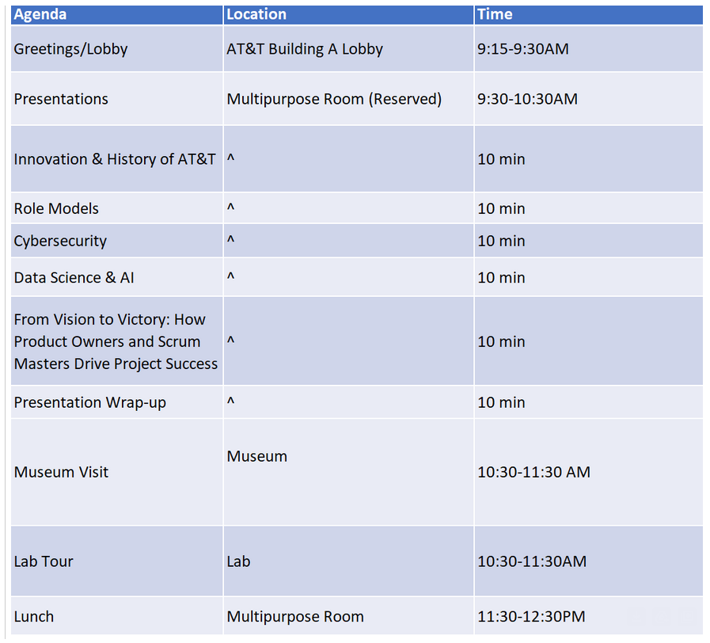
Task: Click 10 min in Role Models row
Action: [588, 208]
